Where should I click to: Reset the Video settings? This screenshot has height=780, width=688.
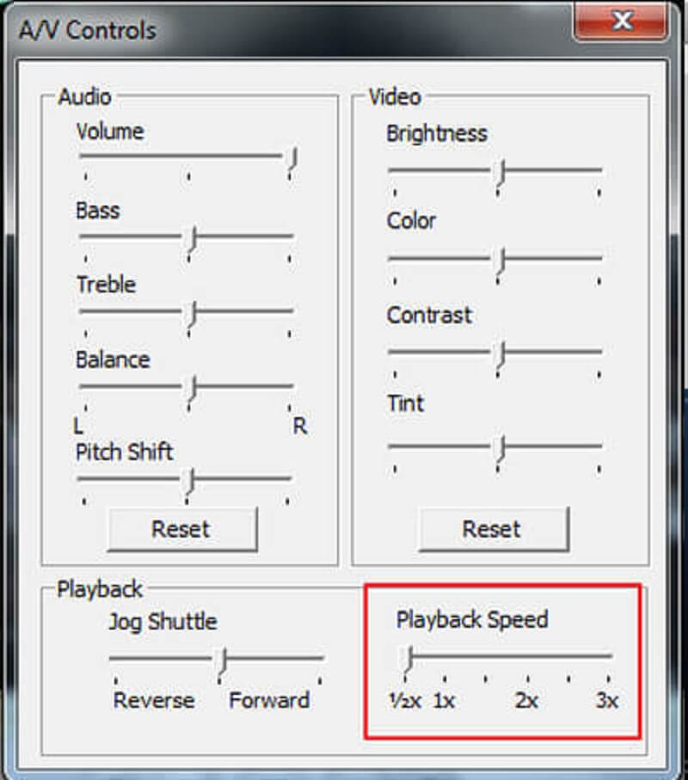point(494,529)
